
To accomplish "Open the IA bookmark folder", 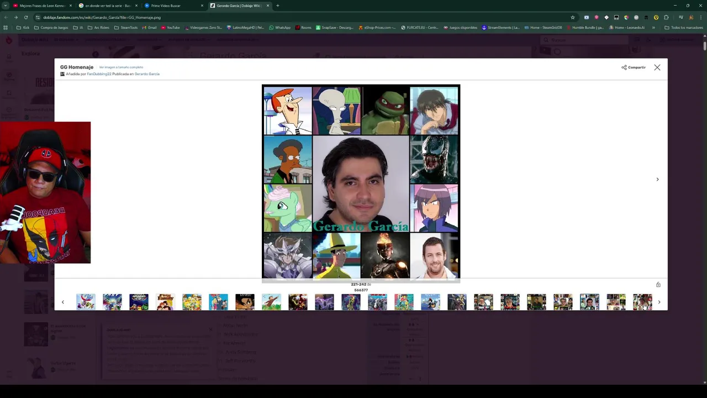I will click(78, 28).
